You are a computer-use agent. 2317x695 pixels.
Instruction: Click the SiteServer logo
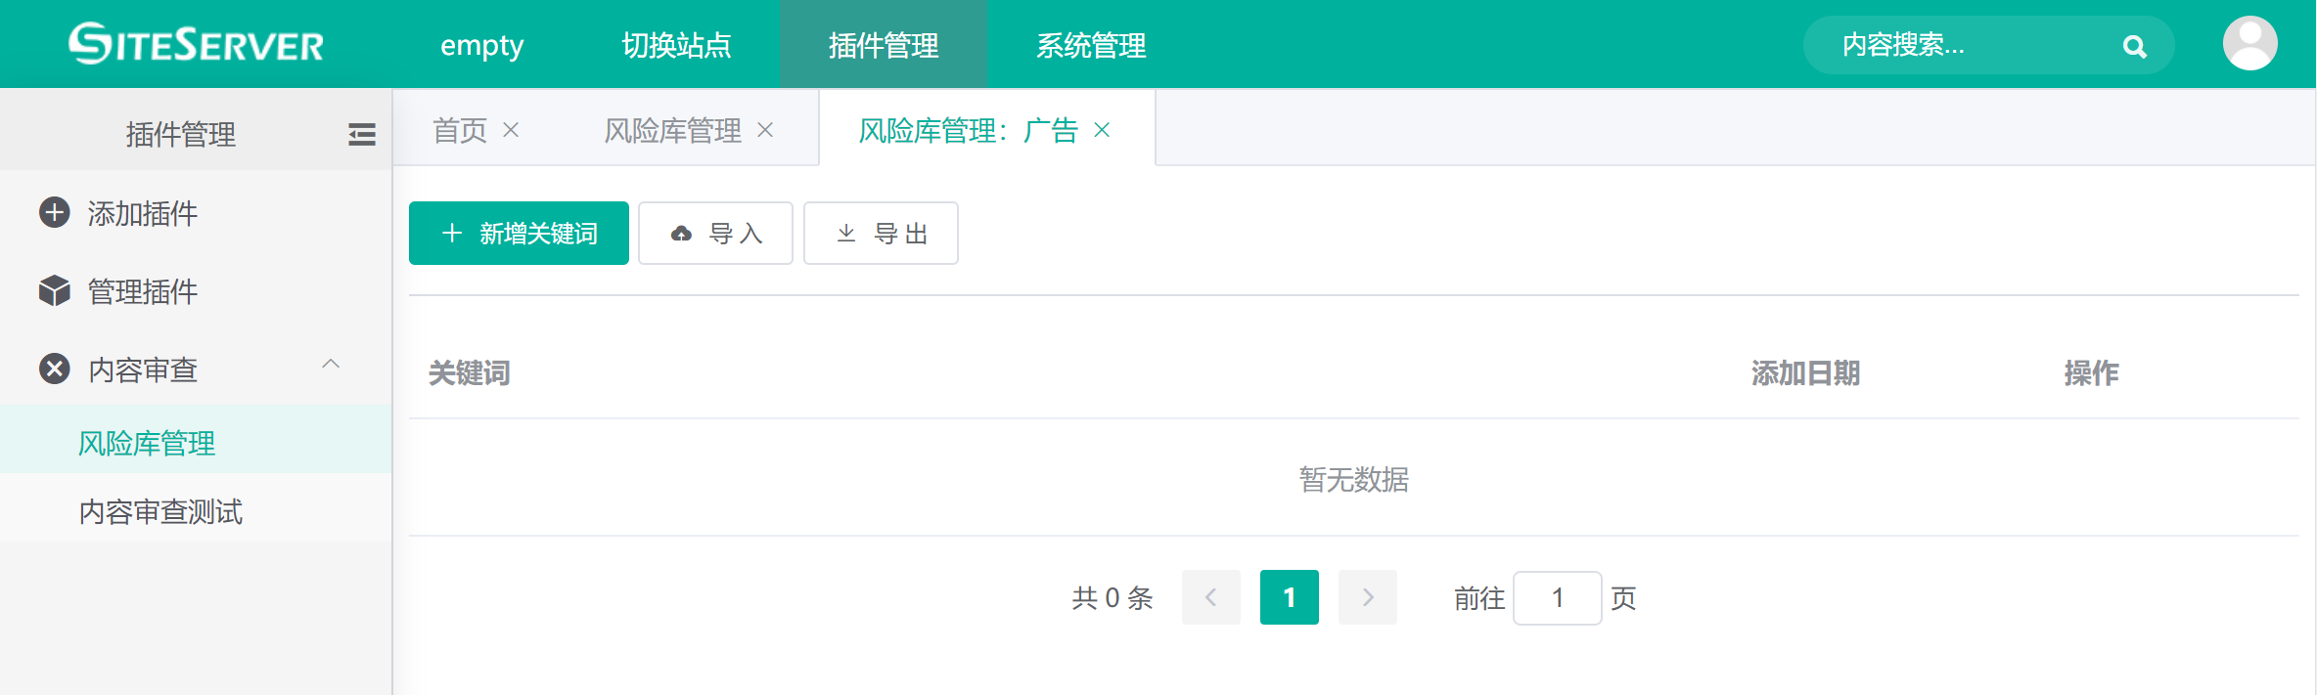196,44
